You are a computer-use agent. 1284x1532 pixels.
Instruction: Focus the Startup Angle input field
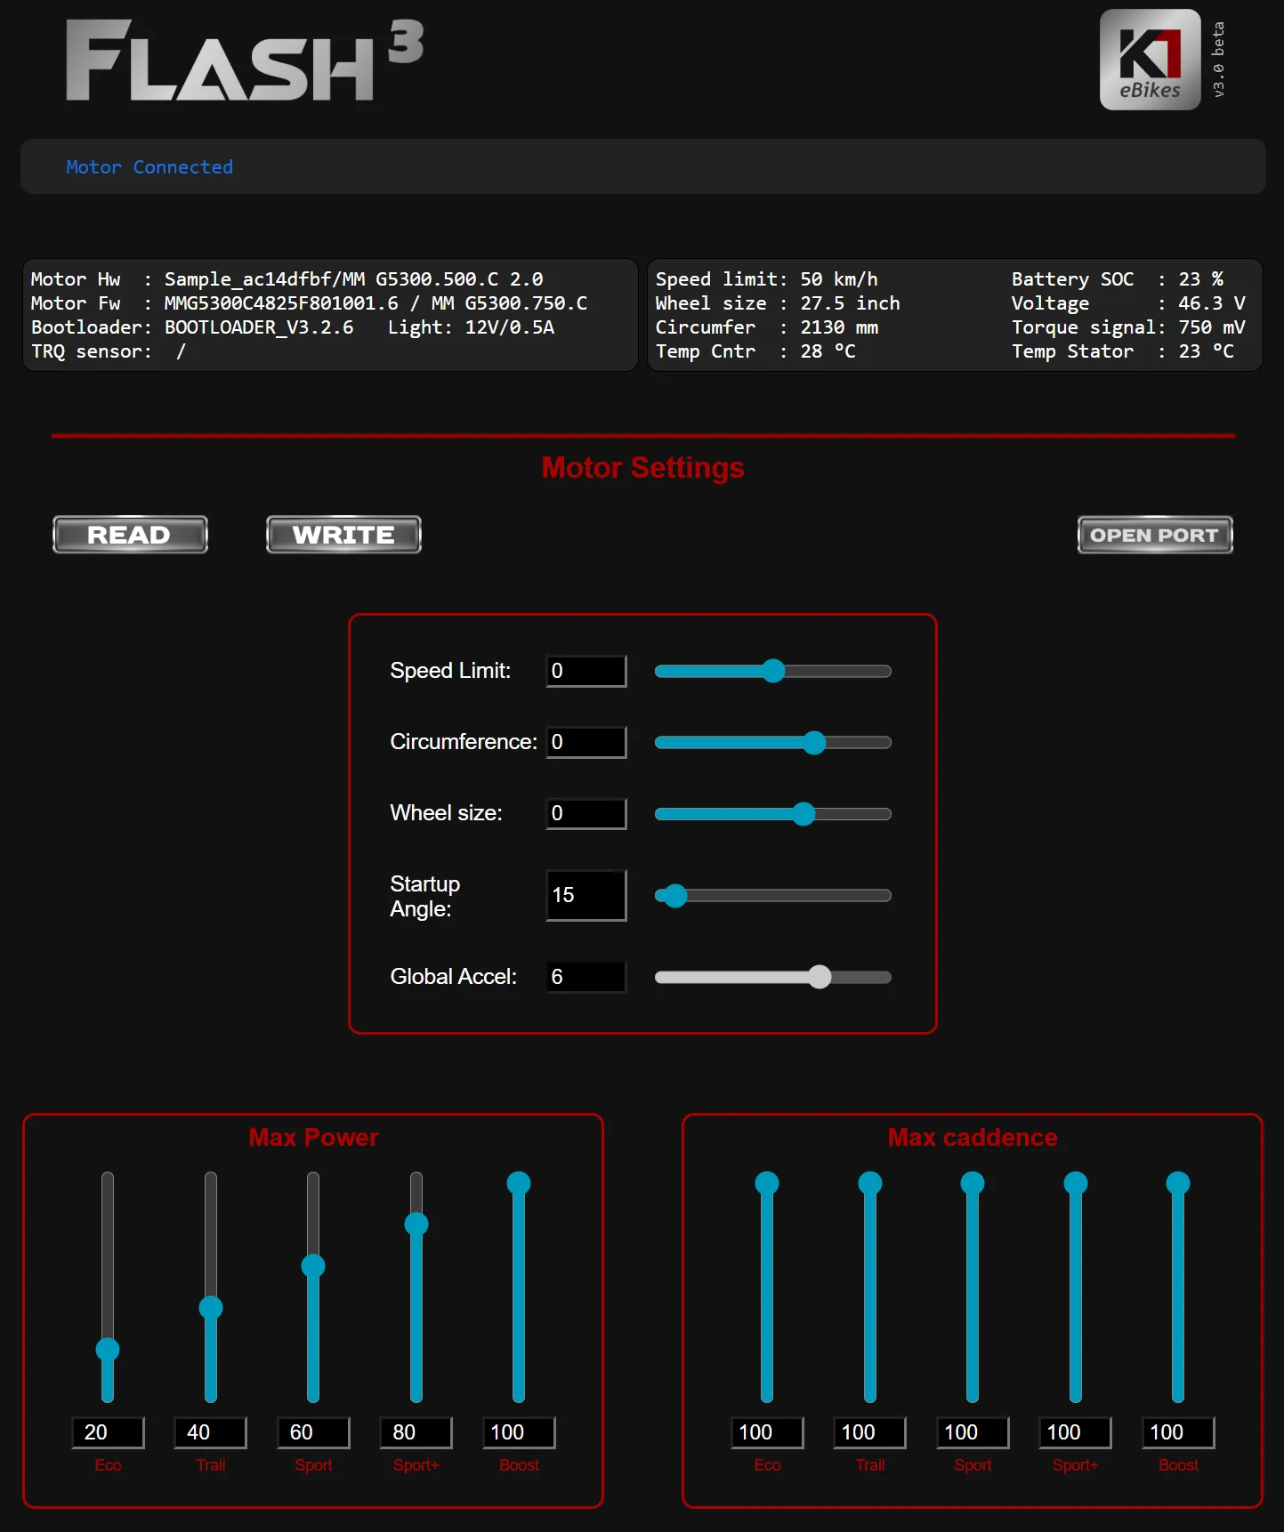(586, 895)
